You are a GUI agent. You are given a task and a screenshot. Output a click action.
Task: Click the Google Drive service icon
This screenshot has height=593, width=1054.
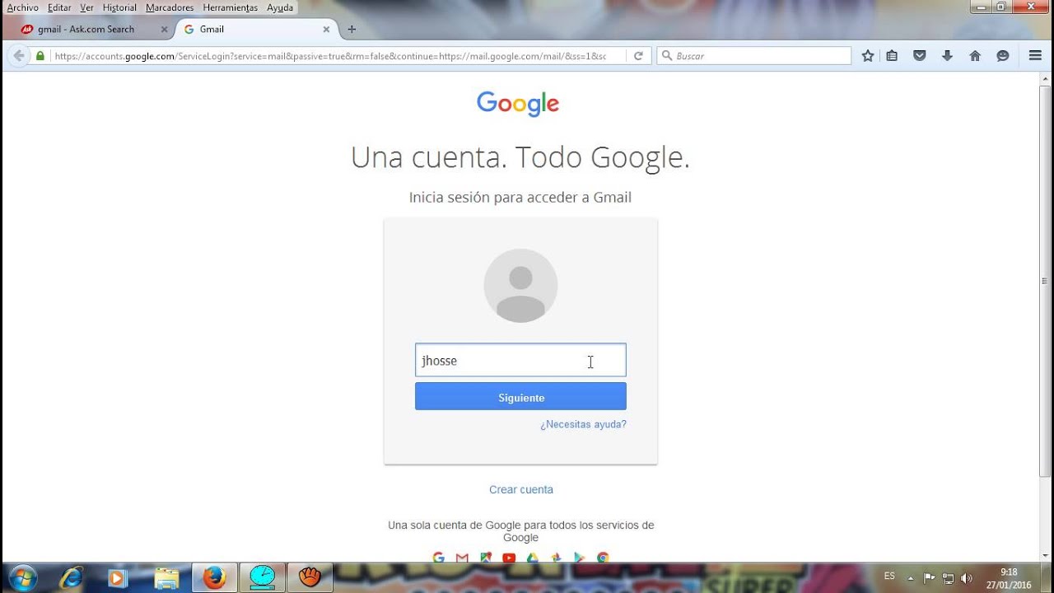(532, 558)
